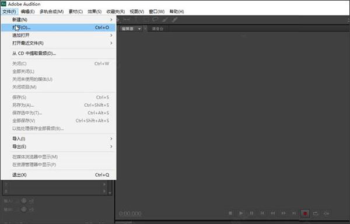The image size is (350, 224).
Task: Click the 0:00.000 time display
Action: point(130,213)
